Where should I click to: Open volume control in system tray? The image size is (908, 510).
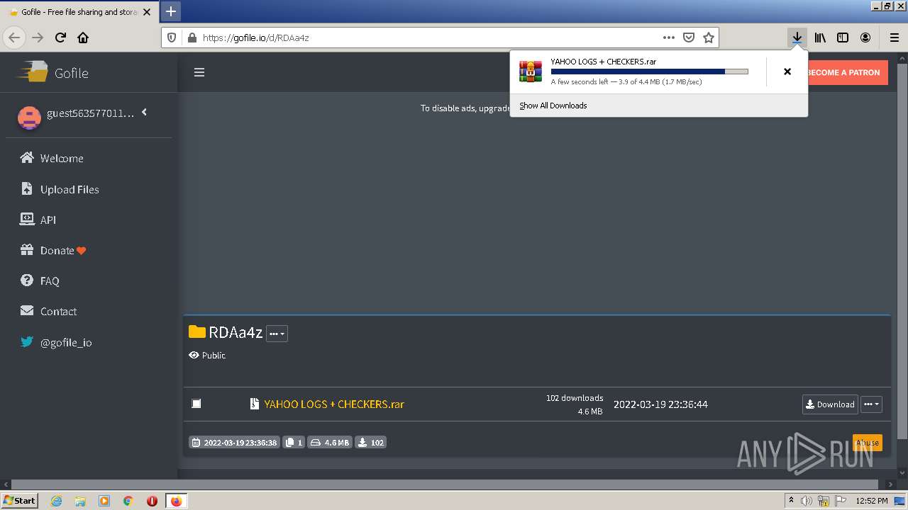807,501
